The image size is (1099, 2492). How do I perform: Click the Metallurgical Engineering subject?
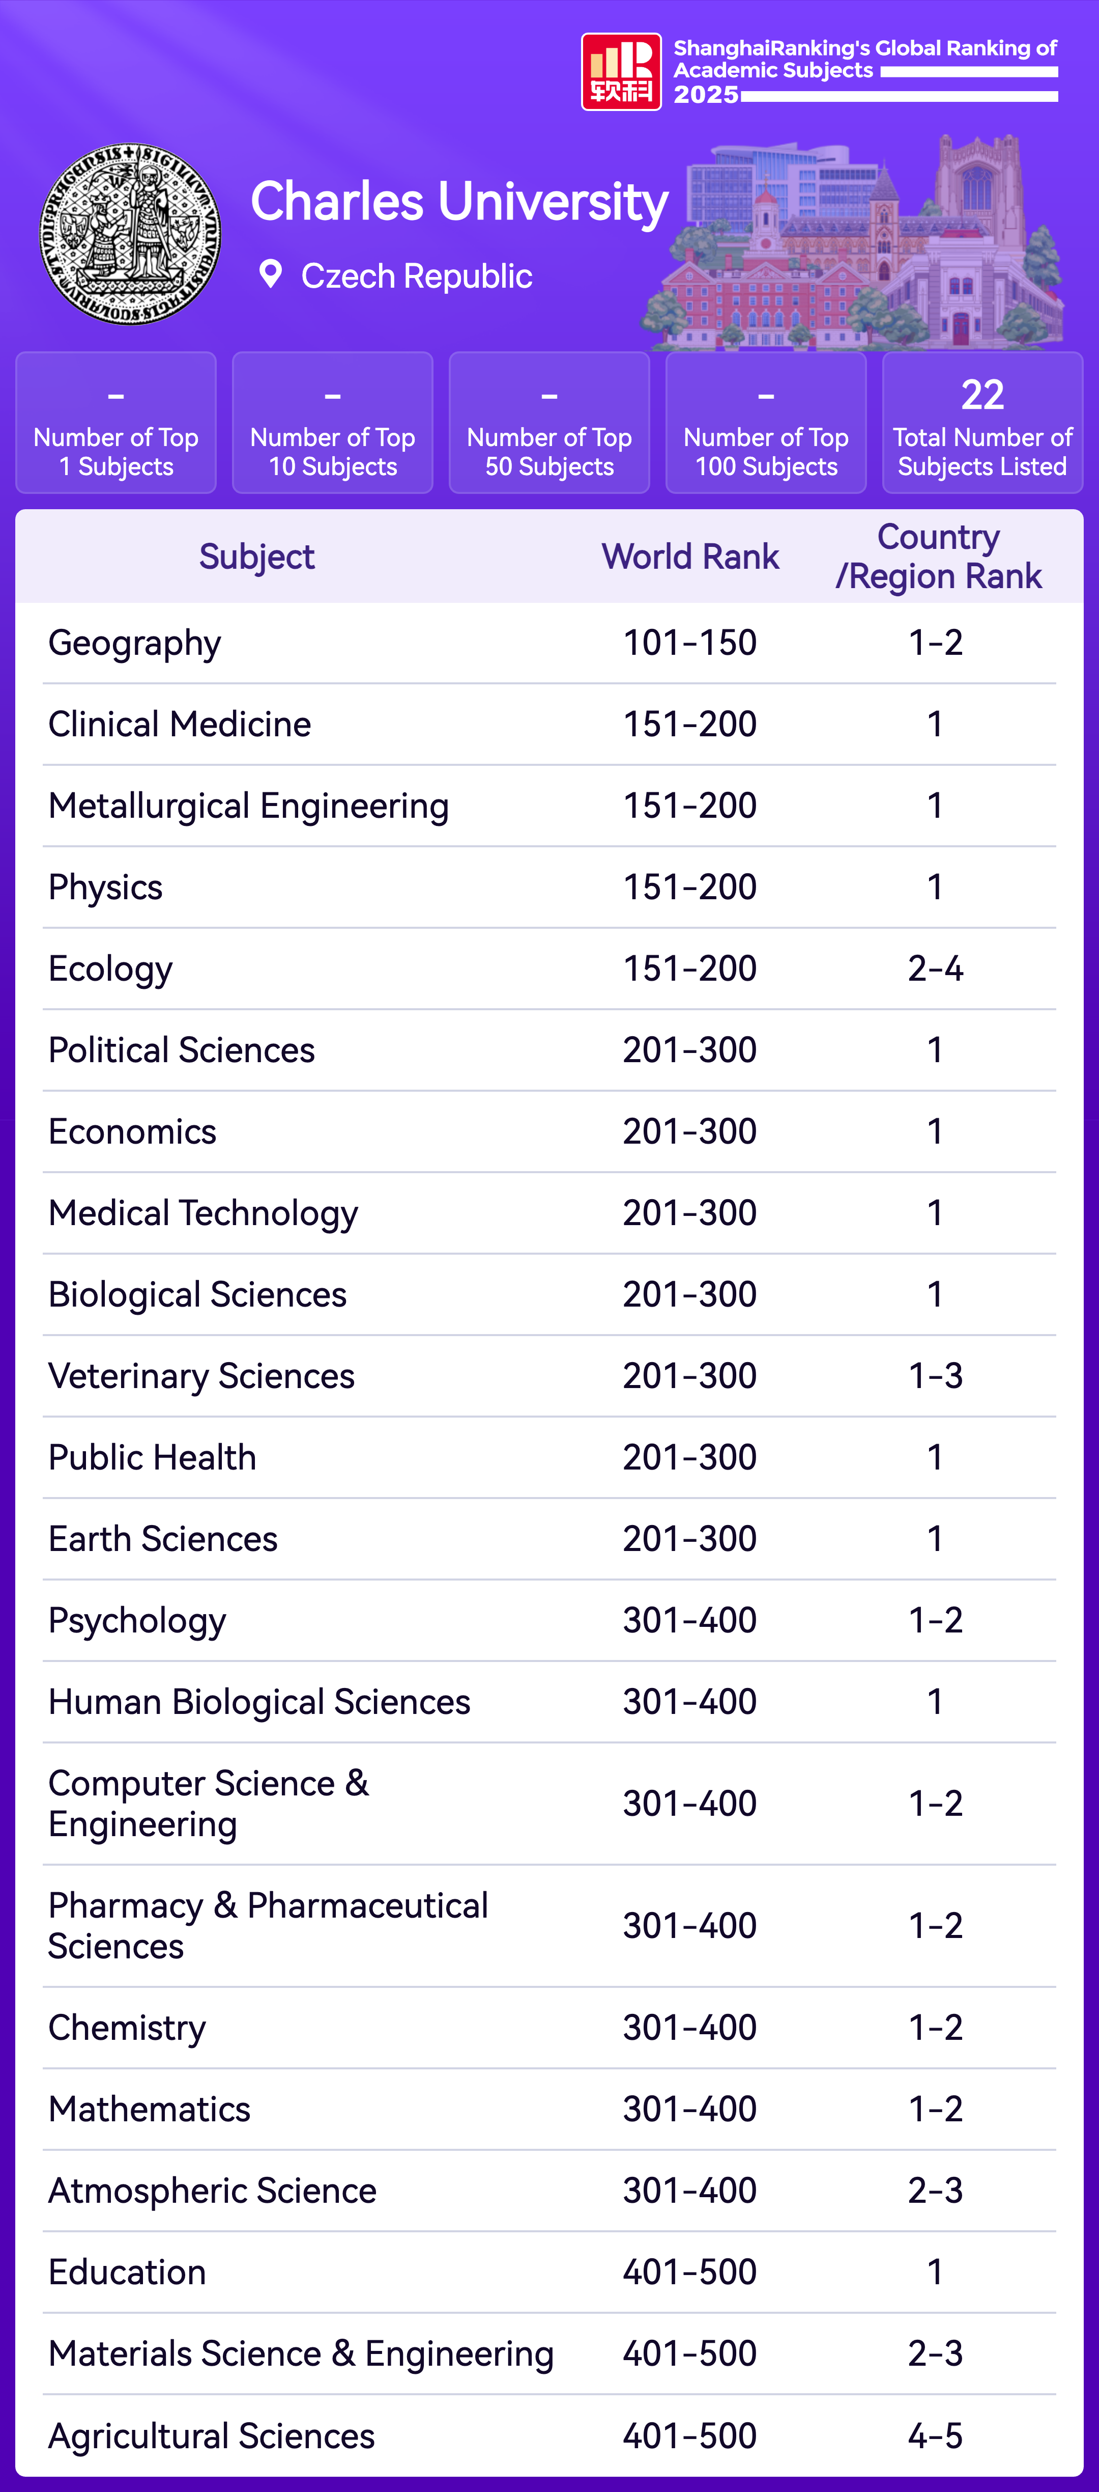click(x=248, y=806)
